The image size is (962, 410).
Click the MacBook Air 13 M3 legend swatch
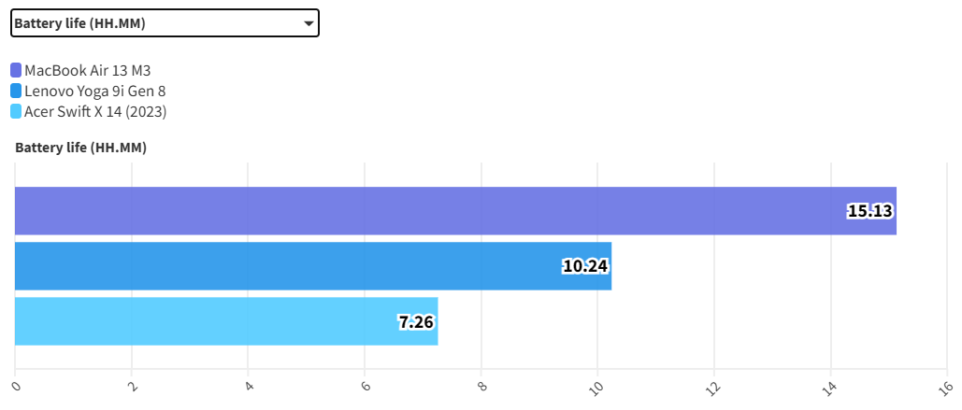pyautogui.click(x=16, y=70)
